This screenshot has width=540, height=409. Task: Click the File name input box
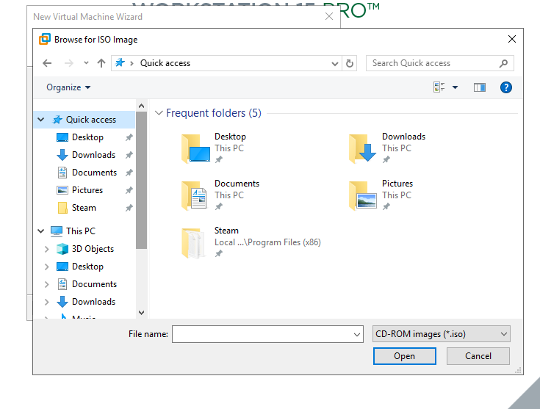(262, 334)
